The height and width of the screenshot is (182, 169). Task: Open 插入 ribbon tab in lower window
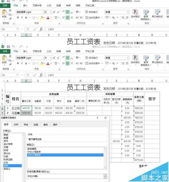click(25, 51)
